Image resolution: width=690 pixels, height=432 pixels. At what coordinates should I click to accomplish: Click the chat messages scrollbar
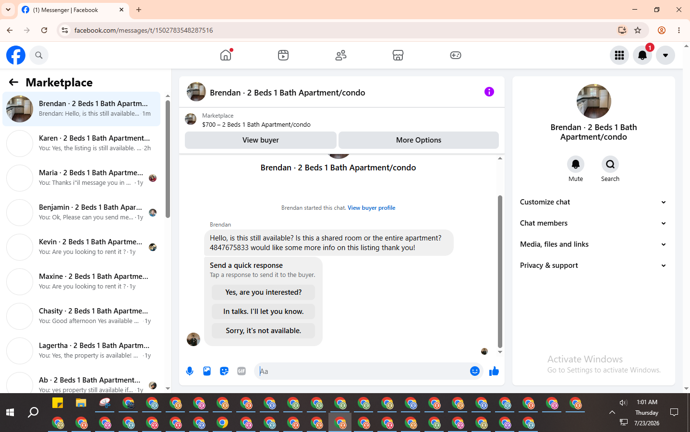pyautogui.click(x=500, y=271)
